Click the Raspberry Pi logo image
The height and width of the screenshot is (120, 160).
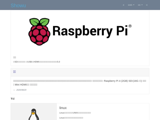(x=80, y=32)
